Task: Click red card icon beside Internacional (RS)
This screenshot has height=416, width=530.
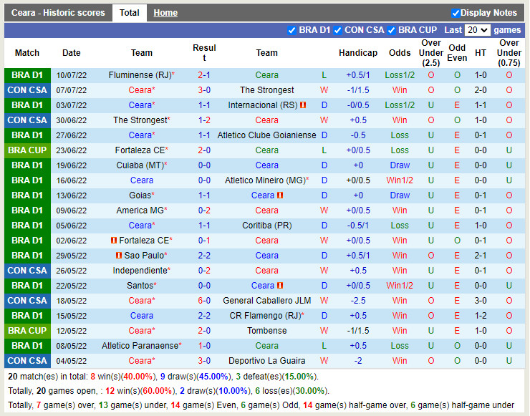Action: [303, 105]
